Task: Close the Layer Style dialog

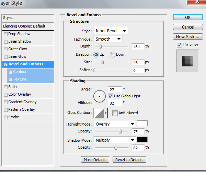Action: point(196,2)
